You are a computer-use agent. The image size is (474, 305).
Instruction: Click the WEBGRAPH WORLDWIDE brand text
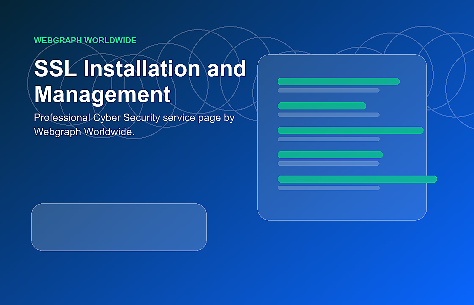pos(85,40)
